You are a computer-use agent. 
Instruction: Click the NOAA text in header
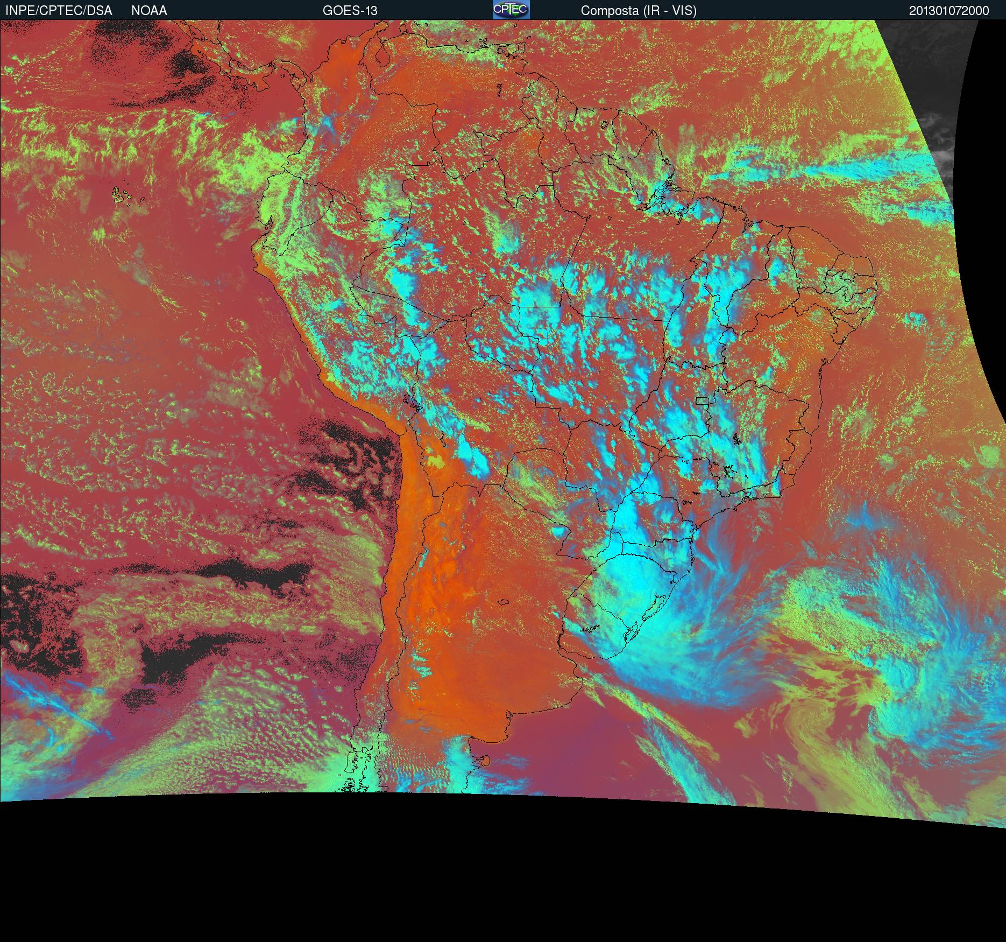149,11
